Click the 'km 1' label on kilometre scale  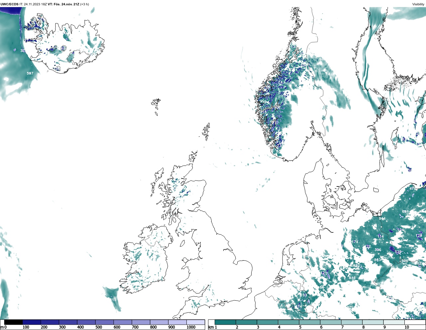click(x=213, y=327)
